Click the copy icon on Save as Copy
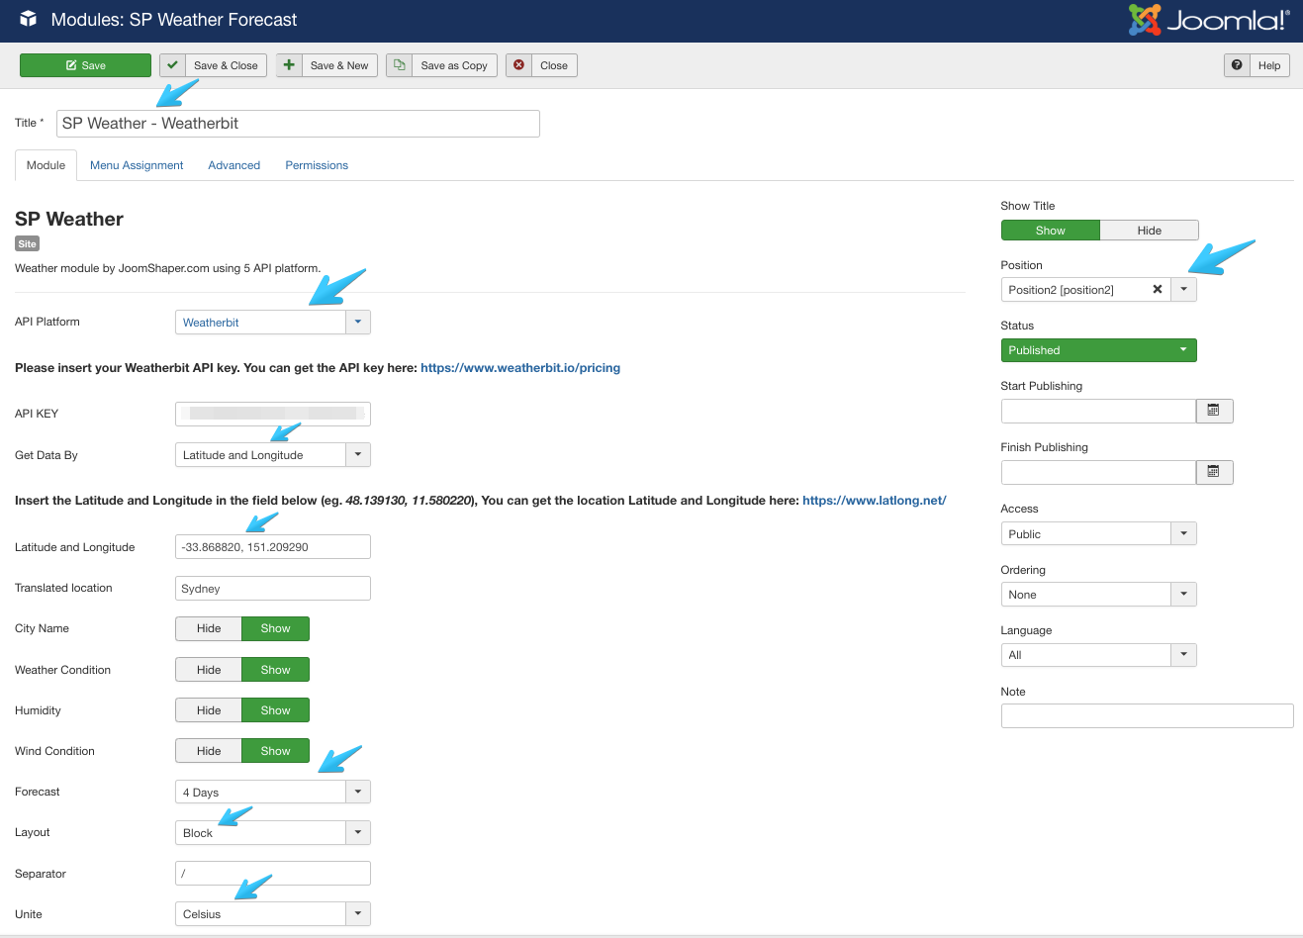1303x938 pixels. click(399, 65)
